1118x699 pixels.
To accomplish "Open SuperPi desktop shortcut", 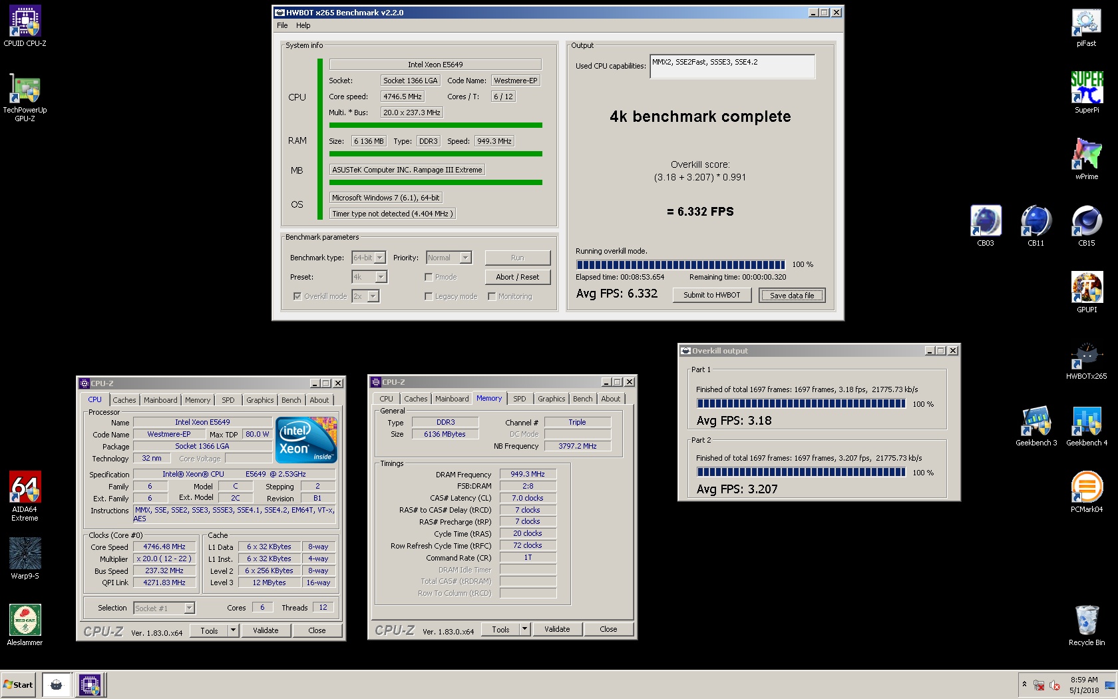I will pos(1086,93).
